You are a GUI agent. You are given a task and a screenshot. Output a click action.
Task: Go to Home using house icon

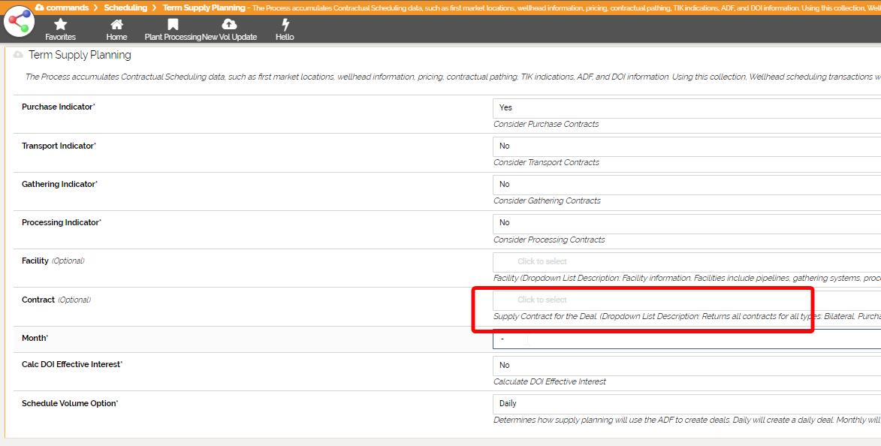116,25
